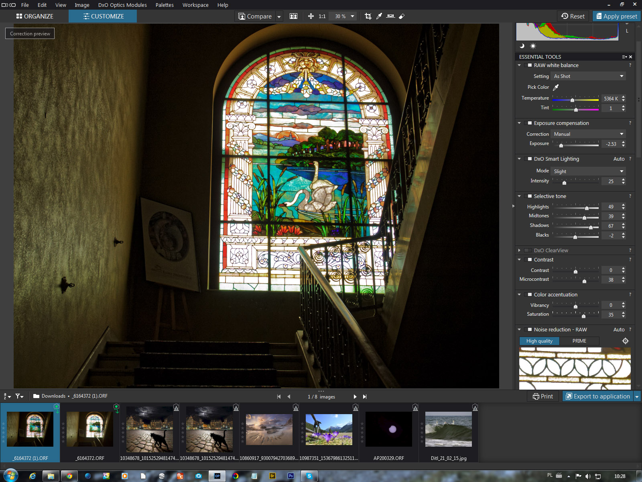This screenshot has width=642, height=482.
Task: Switch to the ORGANIZE tab
Action: tap(35, 16)
